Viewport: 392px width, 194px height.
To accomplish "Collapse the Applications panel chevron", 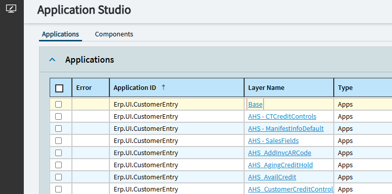I will tap(52, 60).
